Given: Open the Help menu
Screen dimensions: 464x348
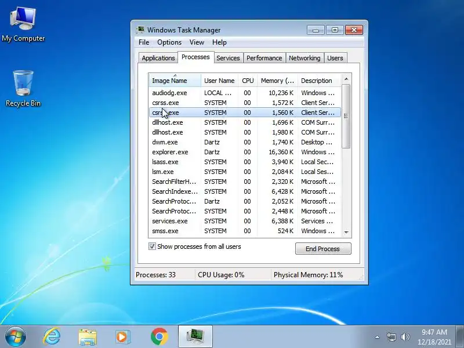Looking at the screenshot, I should [x=219, y=42].
